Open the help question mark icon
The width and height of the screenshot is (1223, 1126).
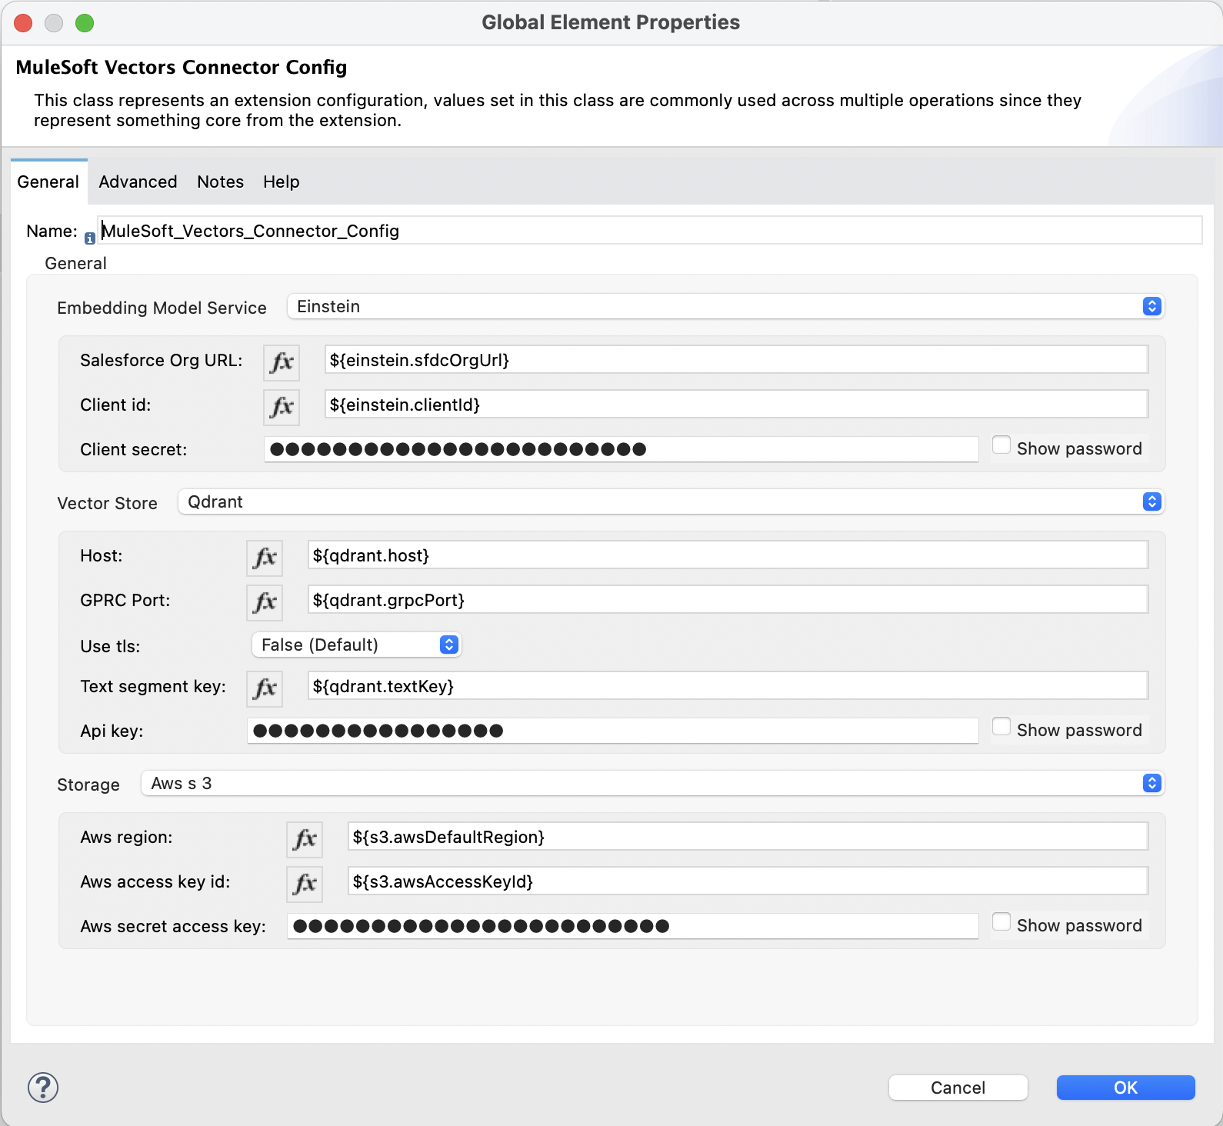43,1088
